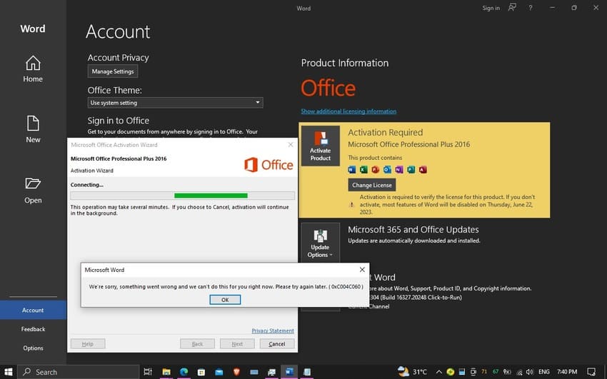Open the Update Options dropdown

coord(320,243)
